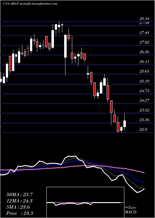
Task: Click the 27.48 price axis label
Action: tap(144, 33)
